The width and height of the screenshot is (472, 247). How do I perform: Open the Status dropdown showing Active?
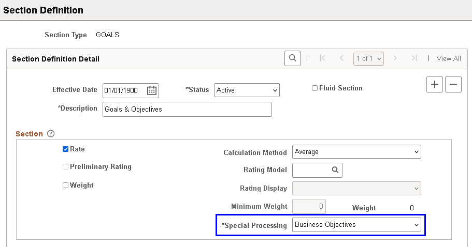247,90
